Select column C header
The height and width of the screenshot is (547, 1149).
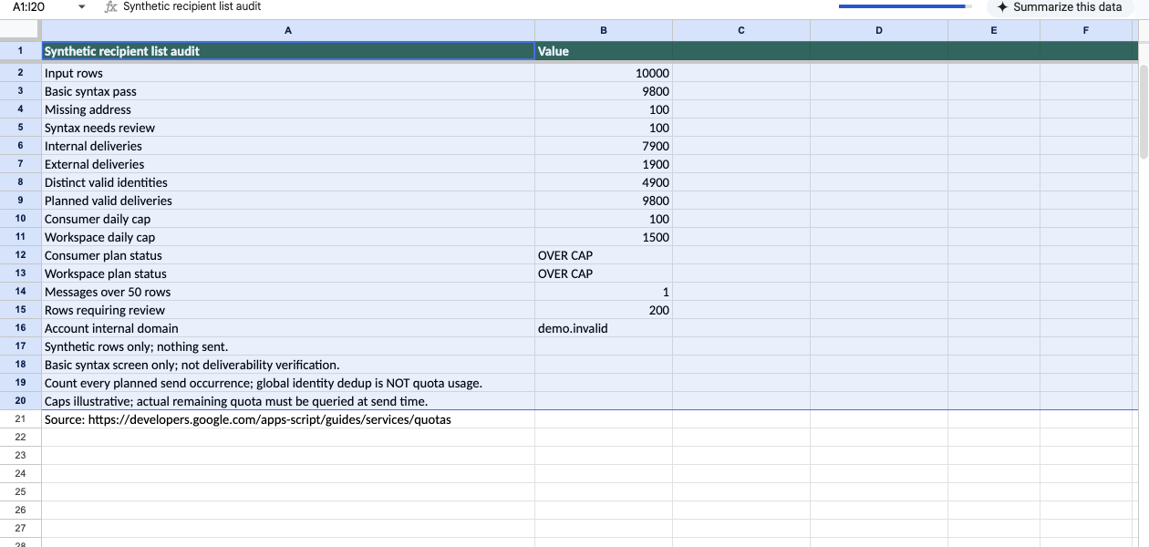pos(741,30)
